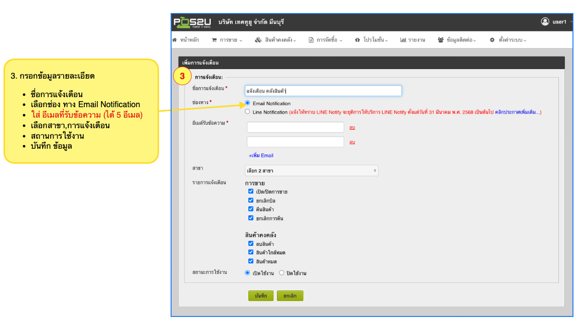This screenshot has height=328, width=583.
Task: Uncheck the ยกเลิกการคืน checkbox
Action: (251, 218)
